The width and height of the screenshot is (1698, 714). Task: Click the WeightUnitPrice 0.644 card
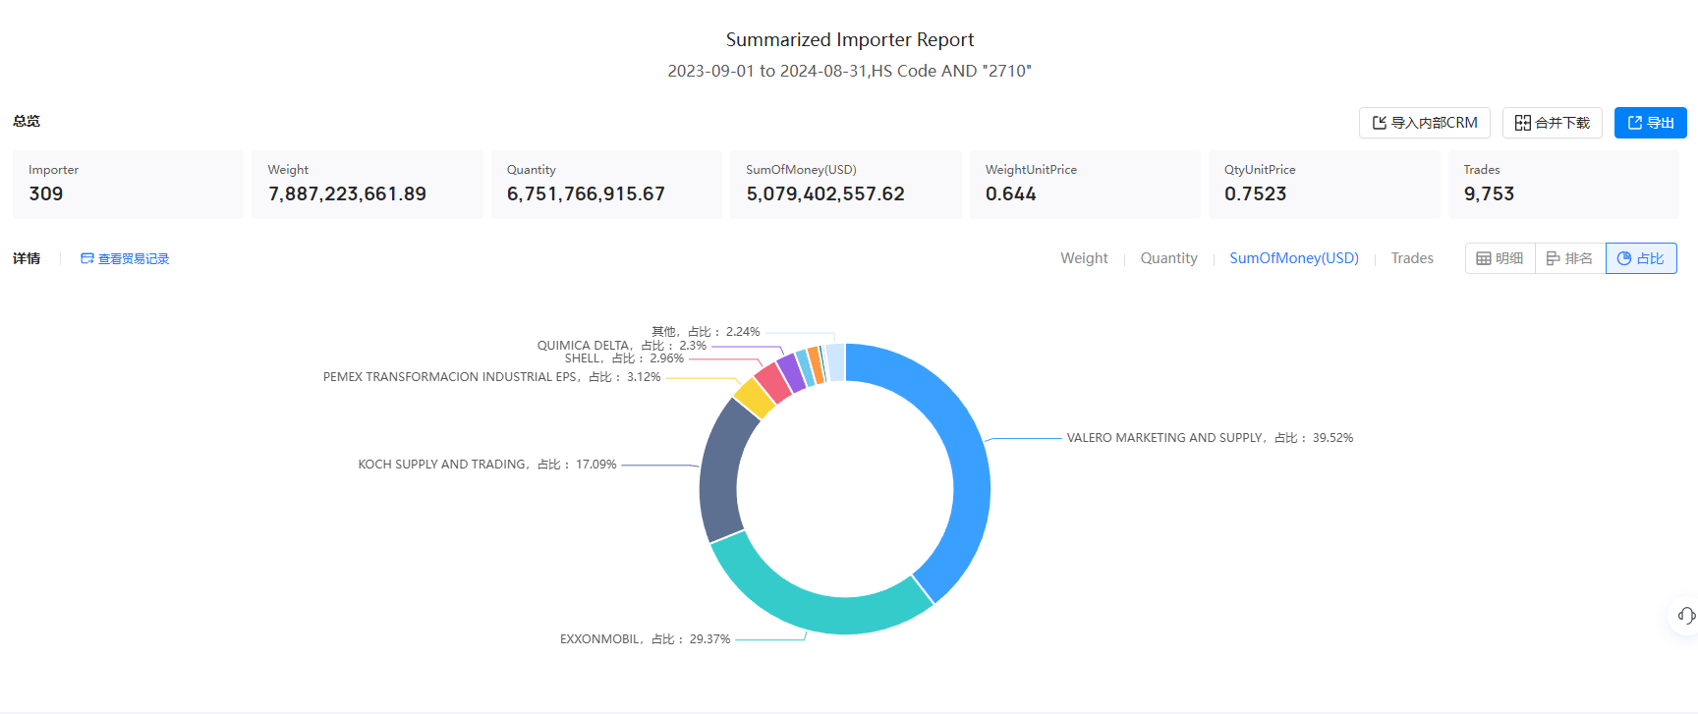(1085, 185)
